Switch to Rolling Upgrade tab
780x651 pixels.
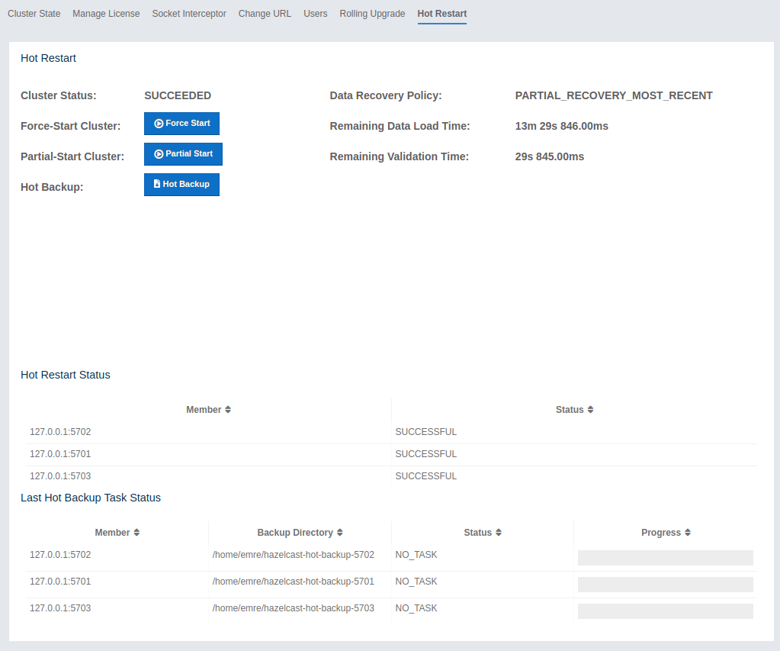tap(372, 14)
